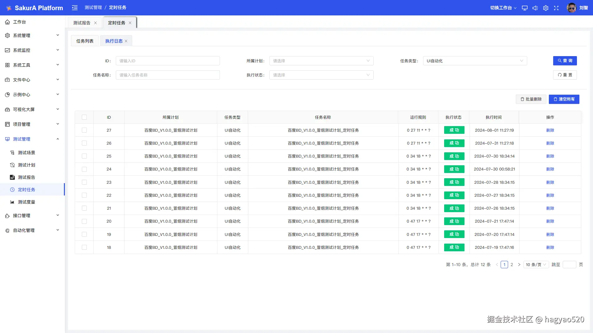Image resolution: width=593 pixels, height=333 pixels.
Task: Collapse the sidebar menu toggle icon
Action: pyautogui.click(x=75, y=8)
